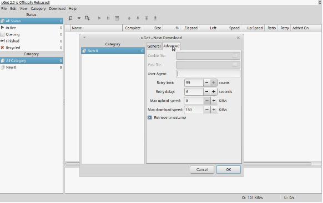
Task: Click the batch download toolbar icon
Action: tap(87, 18)
